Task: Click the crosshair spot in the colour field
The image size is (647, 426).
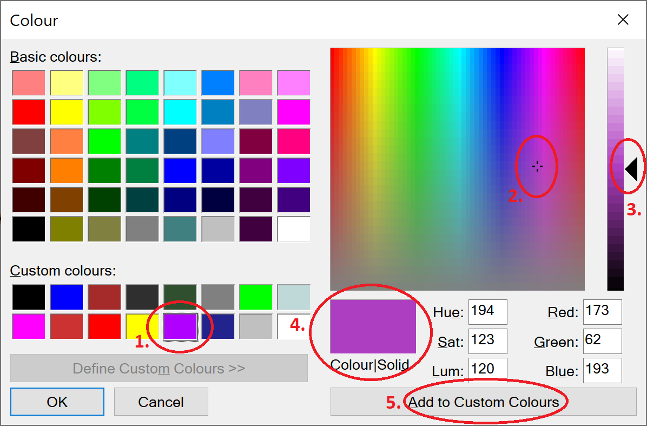Action: tap(537, 167)
